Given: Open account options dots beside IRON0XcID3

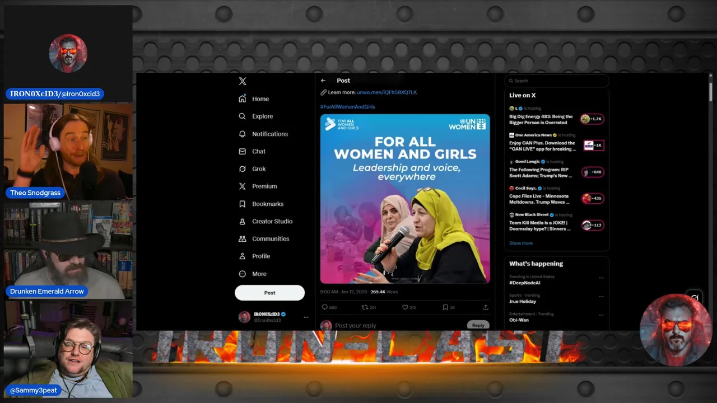Looking at the screenshot, I should click(x=306, y=317).
